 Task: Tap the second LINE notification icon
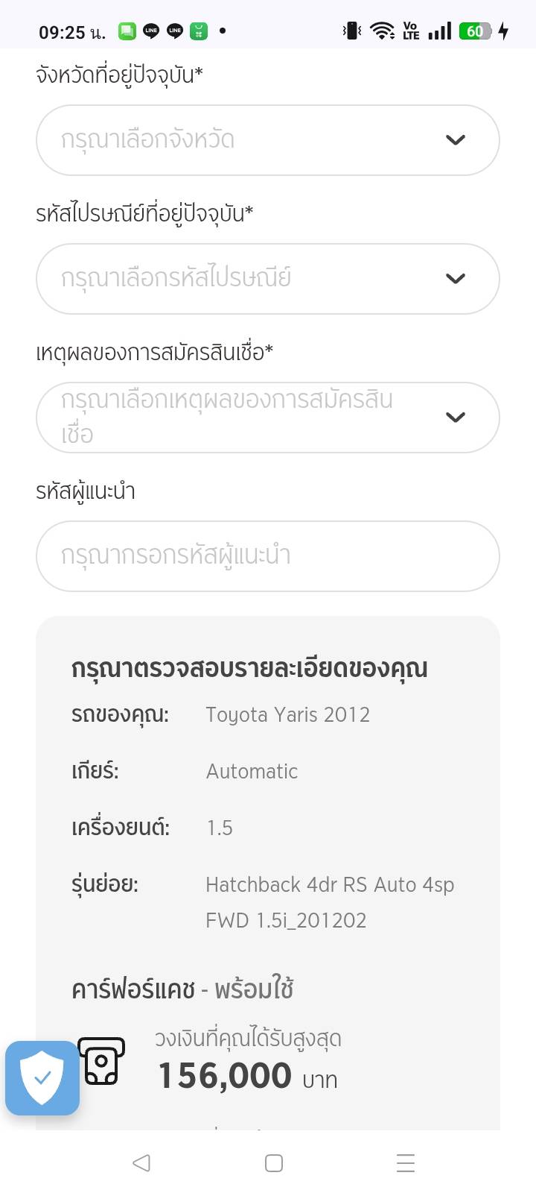pyautogui.click(x=175, y=31)
